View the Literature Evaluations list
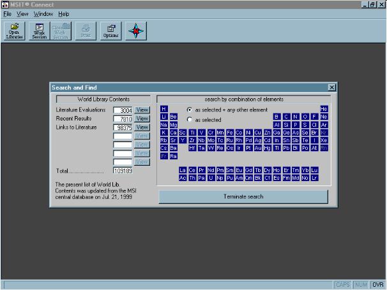 point(142,110)
